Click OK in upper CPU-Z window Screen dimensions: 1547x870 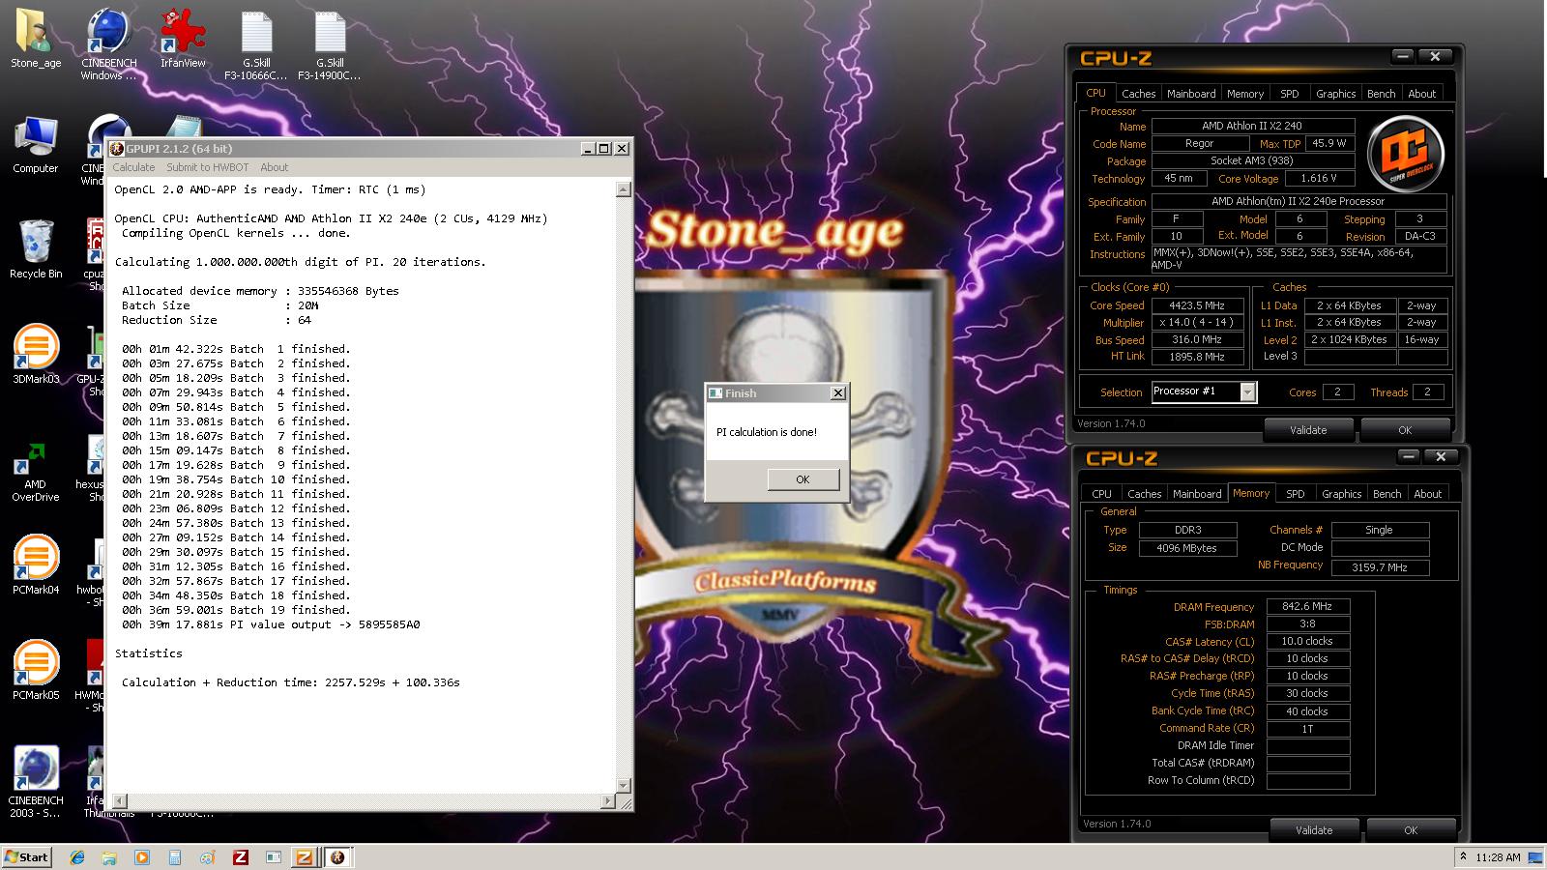coord(1405,430)
